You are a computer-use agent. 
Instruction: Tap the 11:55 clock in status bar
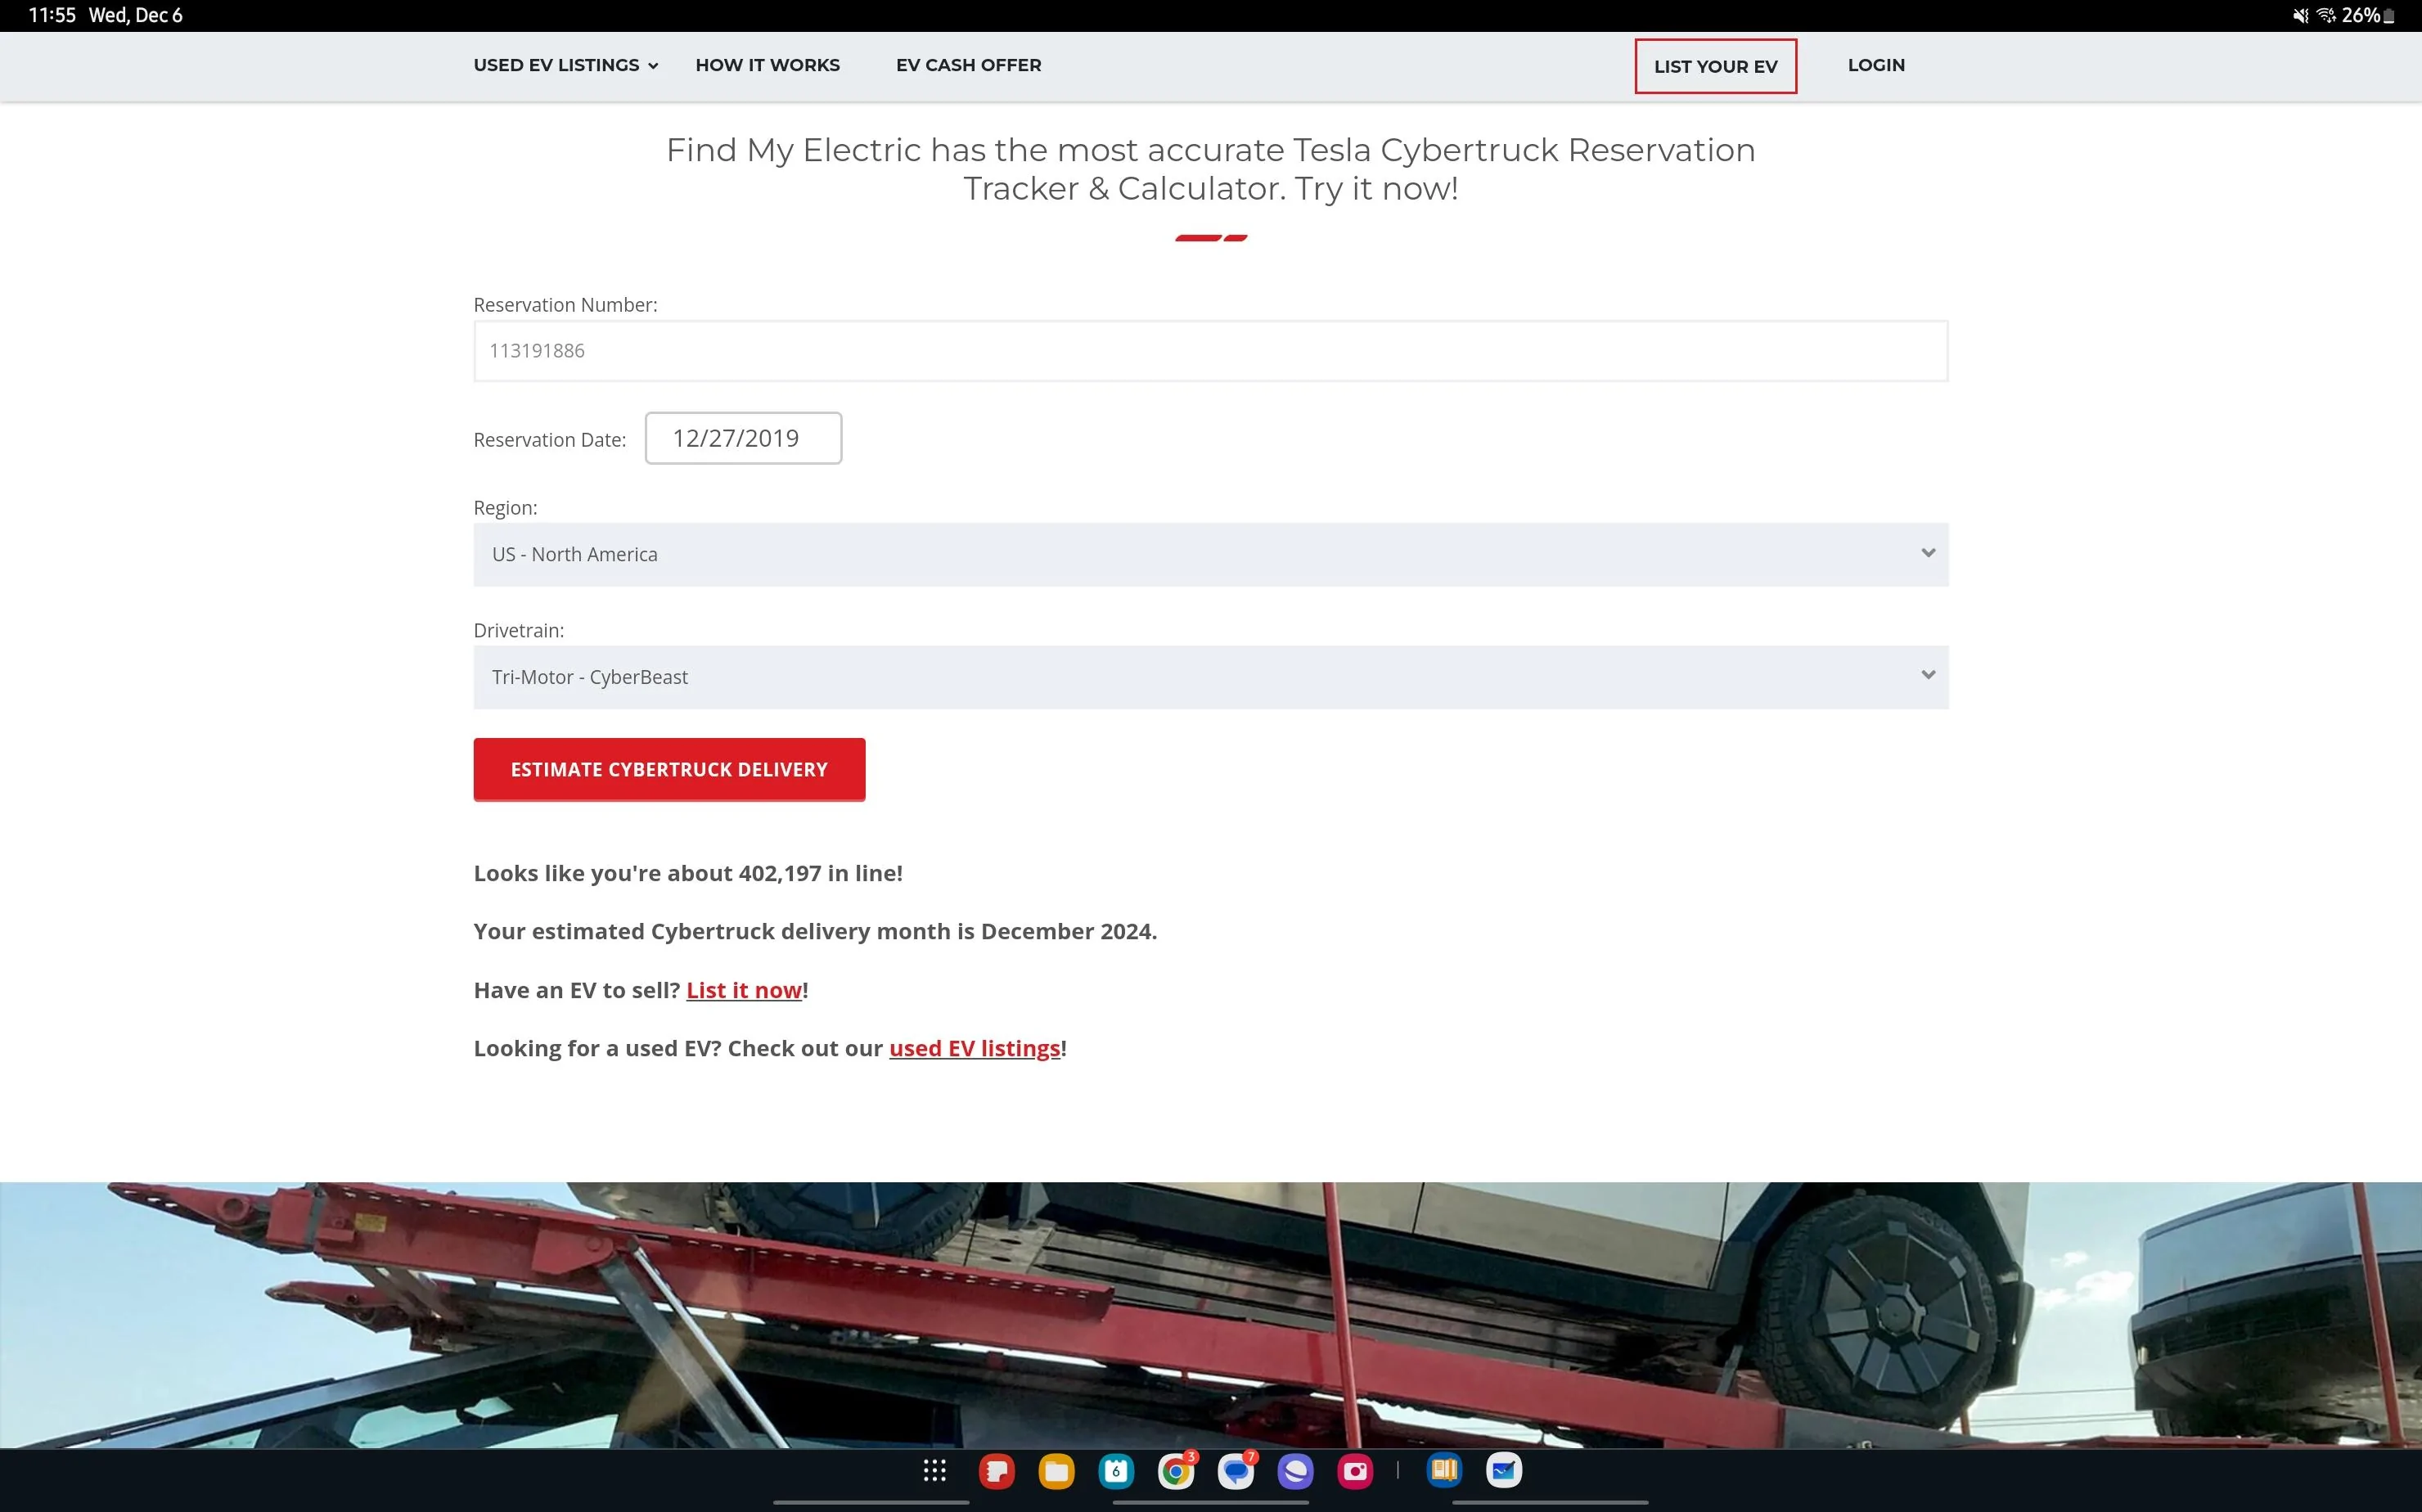tap(52, 15)
